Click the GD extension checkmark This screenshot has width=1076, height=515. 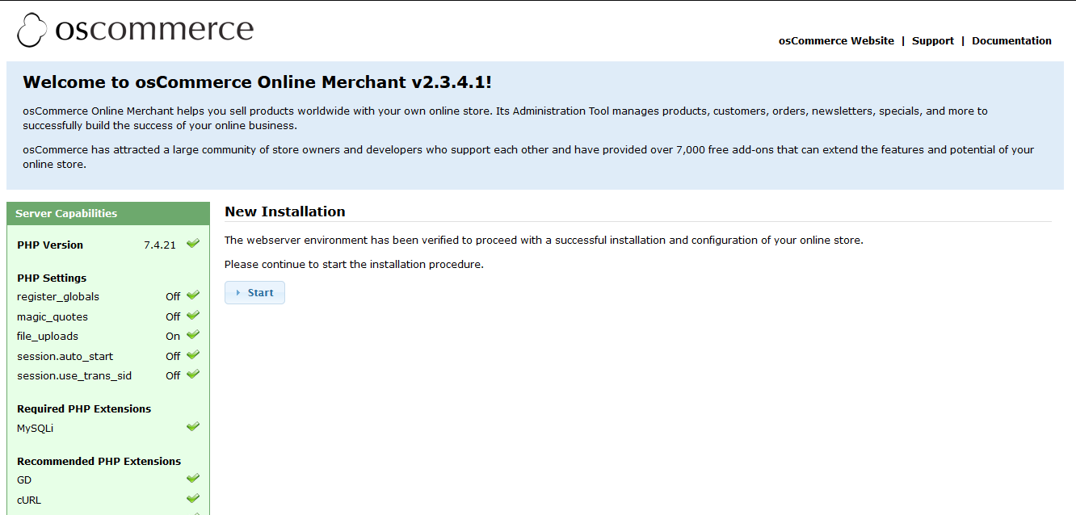point(192,479)
